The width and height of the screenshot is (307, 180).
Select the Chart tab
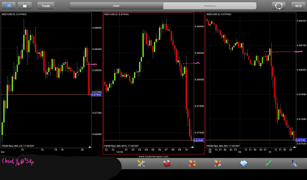pyautogui.click(x=116, y=6)
